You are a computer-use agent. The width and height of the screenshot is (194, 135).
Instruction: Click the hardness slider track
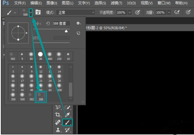pyautogui.click(x=52, y=43)
